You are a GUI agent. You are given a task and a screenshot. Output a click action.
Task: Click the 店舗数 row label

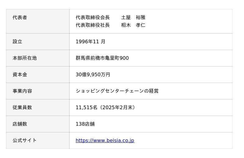tap(20, 124)
